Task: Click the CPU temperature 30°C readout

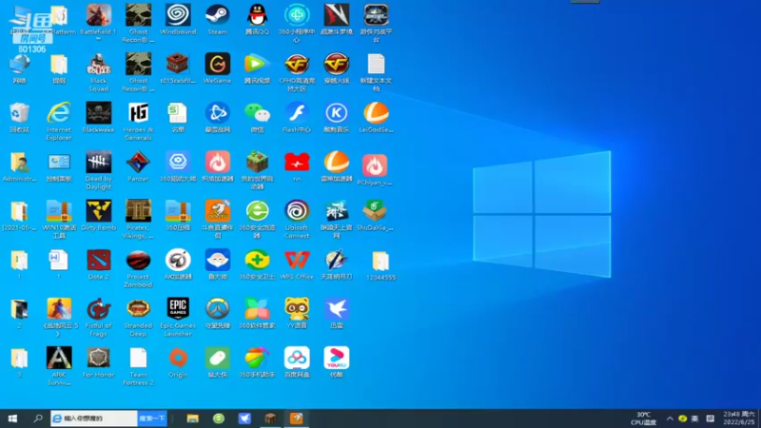Action: tap(644, 418)
